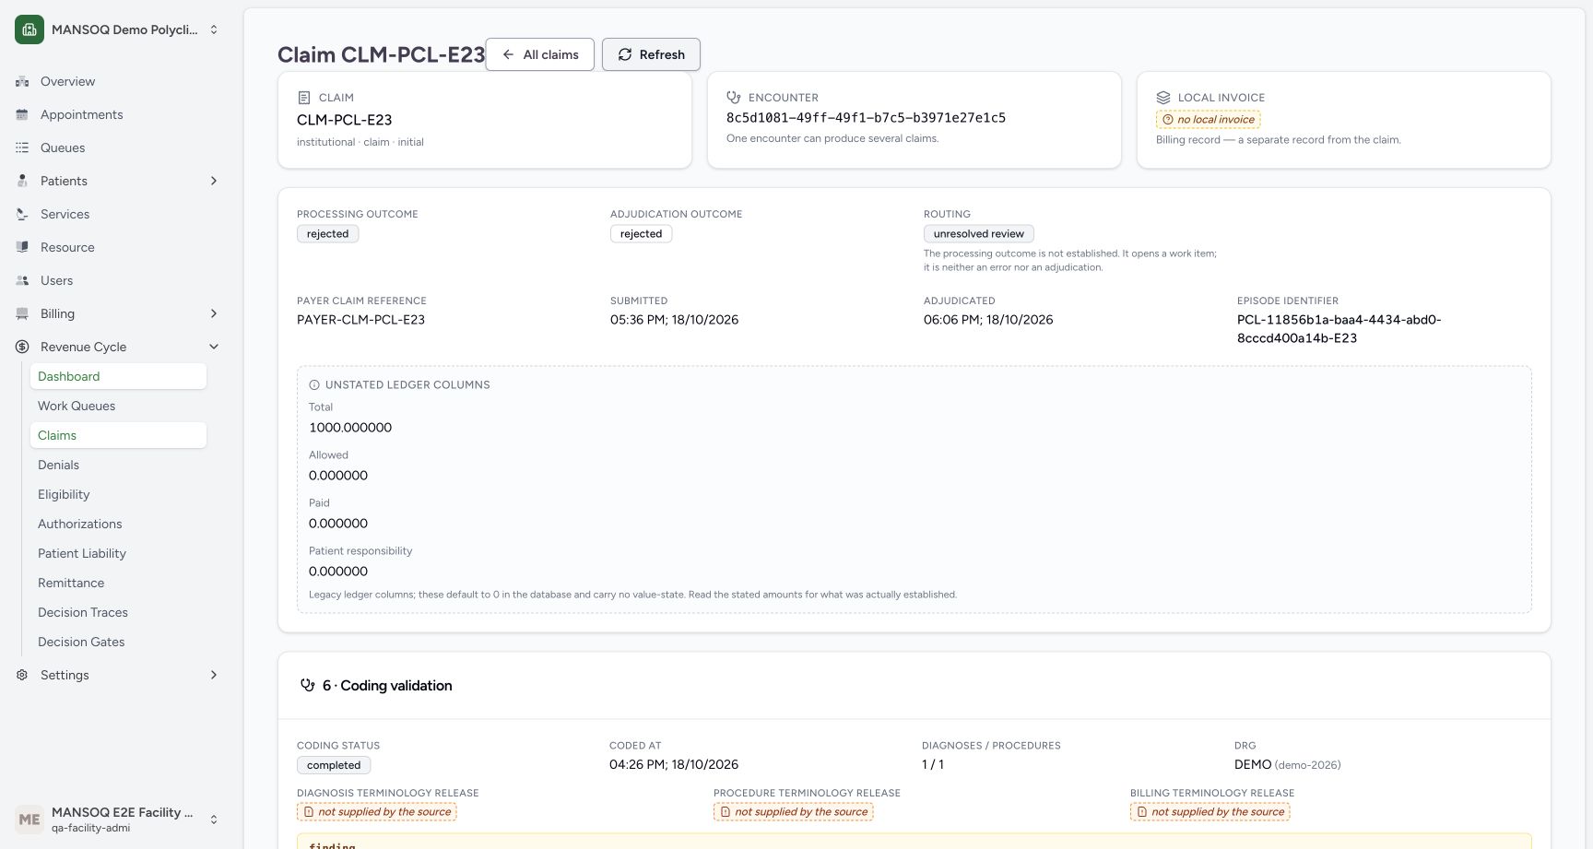Open Eligibility in Revenue Cycle
The width and height of the screenshot is (1593, 849).
[118, 494]
